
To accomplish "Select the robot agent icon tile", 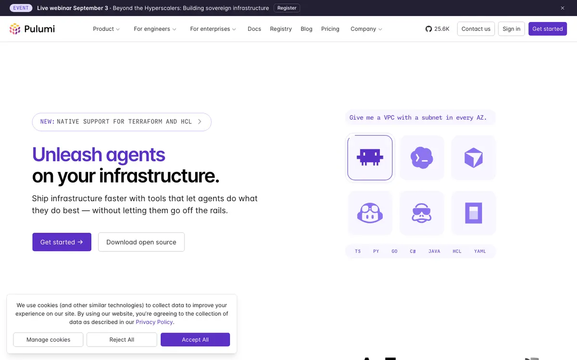I will click(370, 157).
